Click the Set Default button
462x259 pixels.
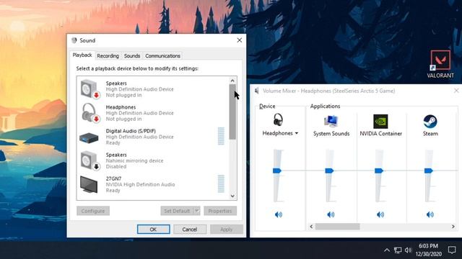pos(177,211)
